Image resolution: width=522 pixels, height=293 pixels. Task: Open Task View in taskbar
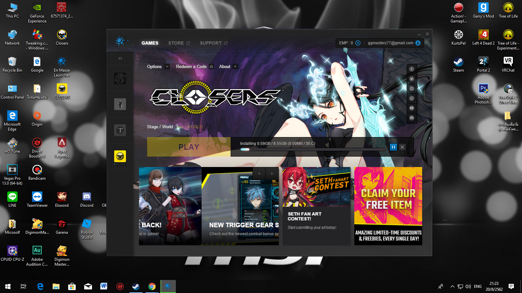tap(23, 286)
